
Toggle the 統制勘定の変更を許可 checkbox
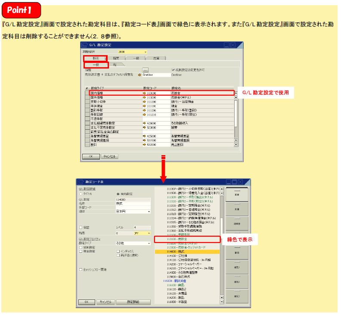(x=173, y=70)
